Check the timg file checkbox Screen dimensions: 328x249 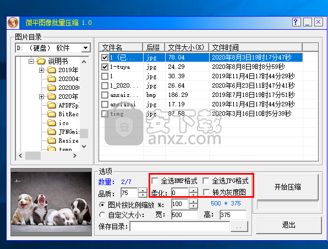point(105,113)
